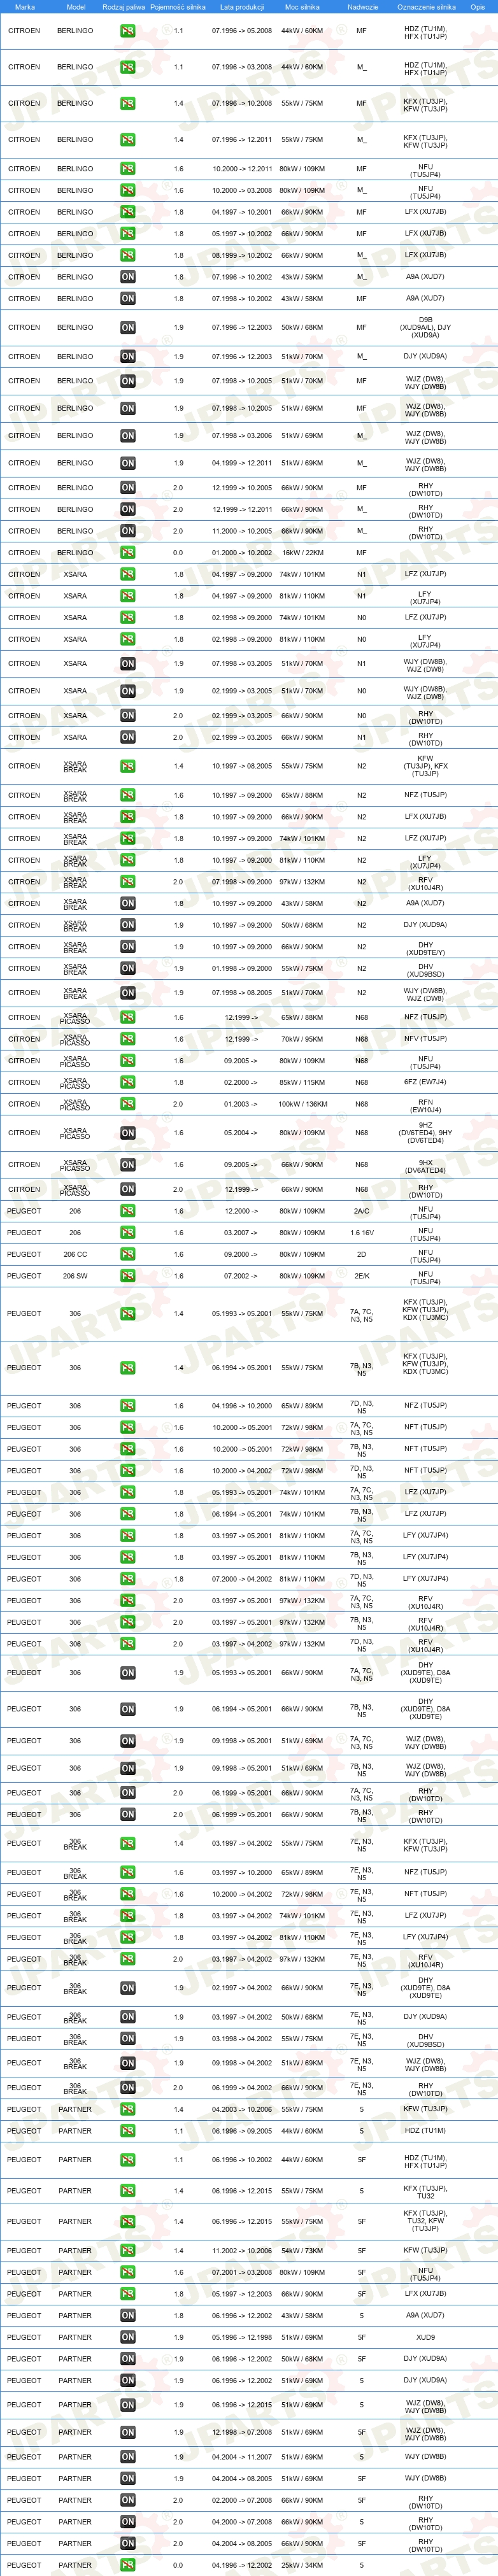Click the '05.1996 -> 12.1998' production years cell
This screenshot has height=2576, width=498.
tap(242, 2337)
